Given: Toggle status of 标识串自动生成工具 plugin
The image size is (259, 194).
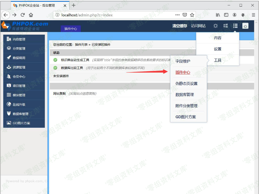Looking at the screenshot, I should click(55, 60).
